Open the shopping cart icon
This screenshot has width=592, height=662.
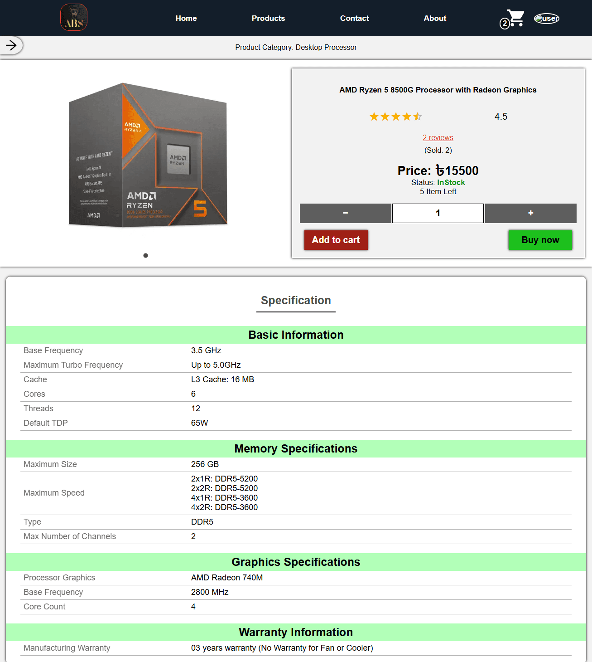[x=515, y=18]
